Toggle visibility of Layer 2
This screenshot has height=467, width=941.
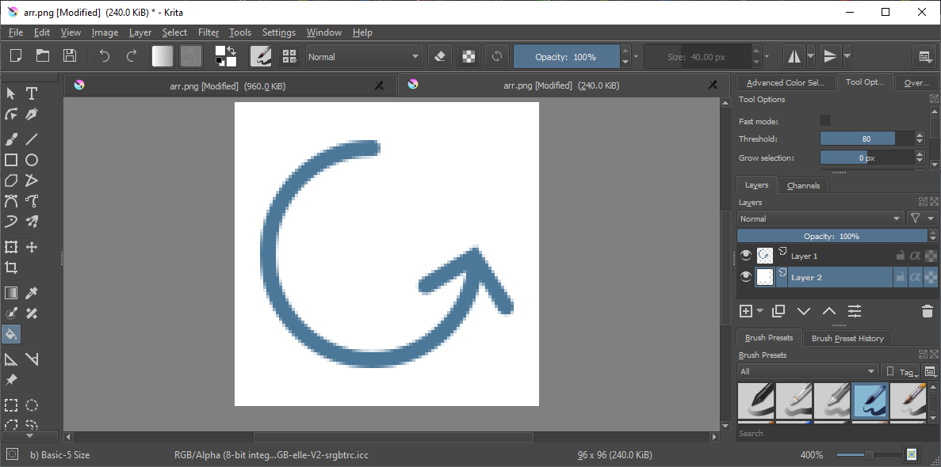click(x=745, y=277)
